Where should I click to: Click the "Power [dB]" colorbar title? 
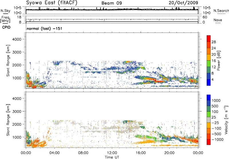point(218,61)
